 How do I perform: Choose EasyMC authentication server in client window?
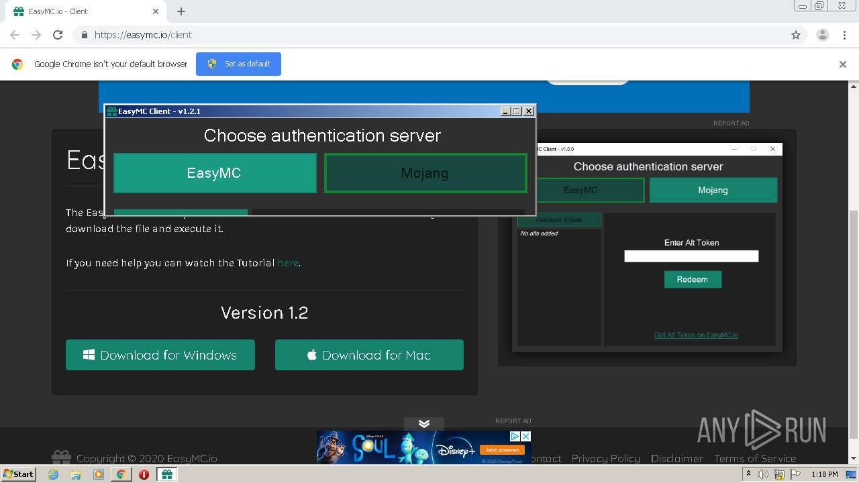tap(215, 173)
